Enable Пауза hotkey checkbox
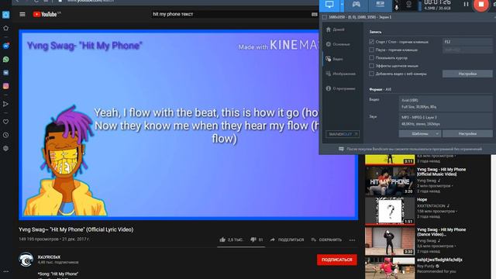Image resolution: width=496 pixels, height=279 pixels. tap(371, 50)
